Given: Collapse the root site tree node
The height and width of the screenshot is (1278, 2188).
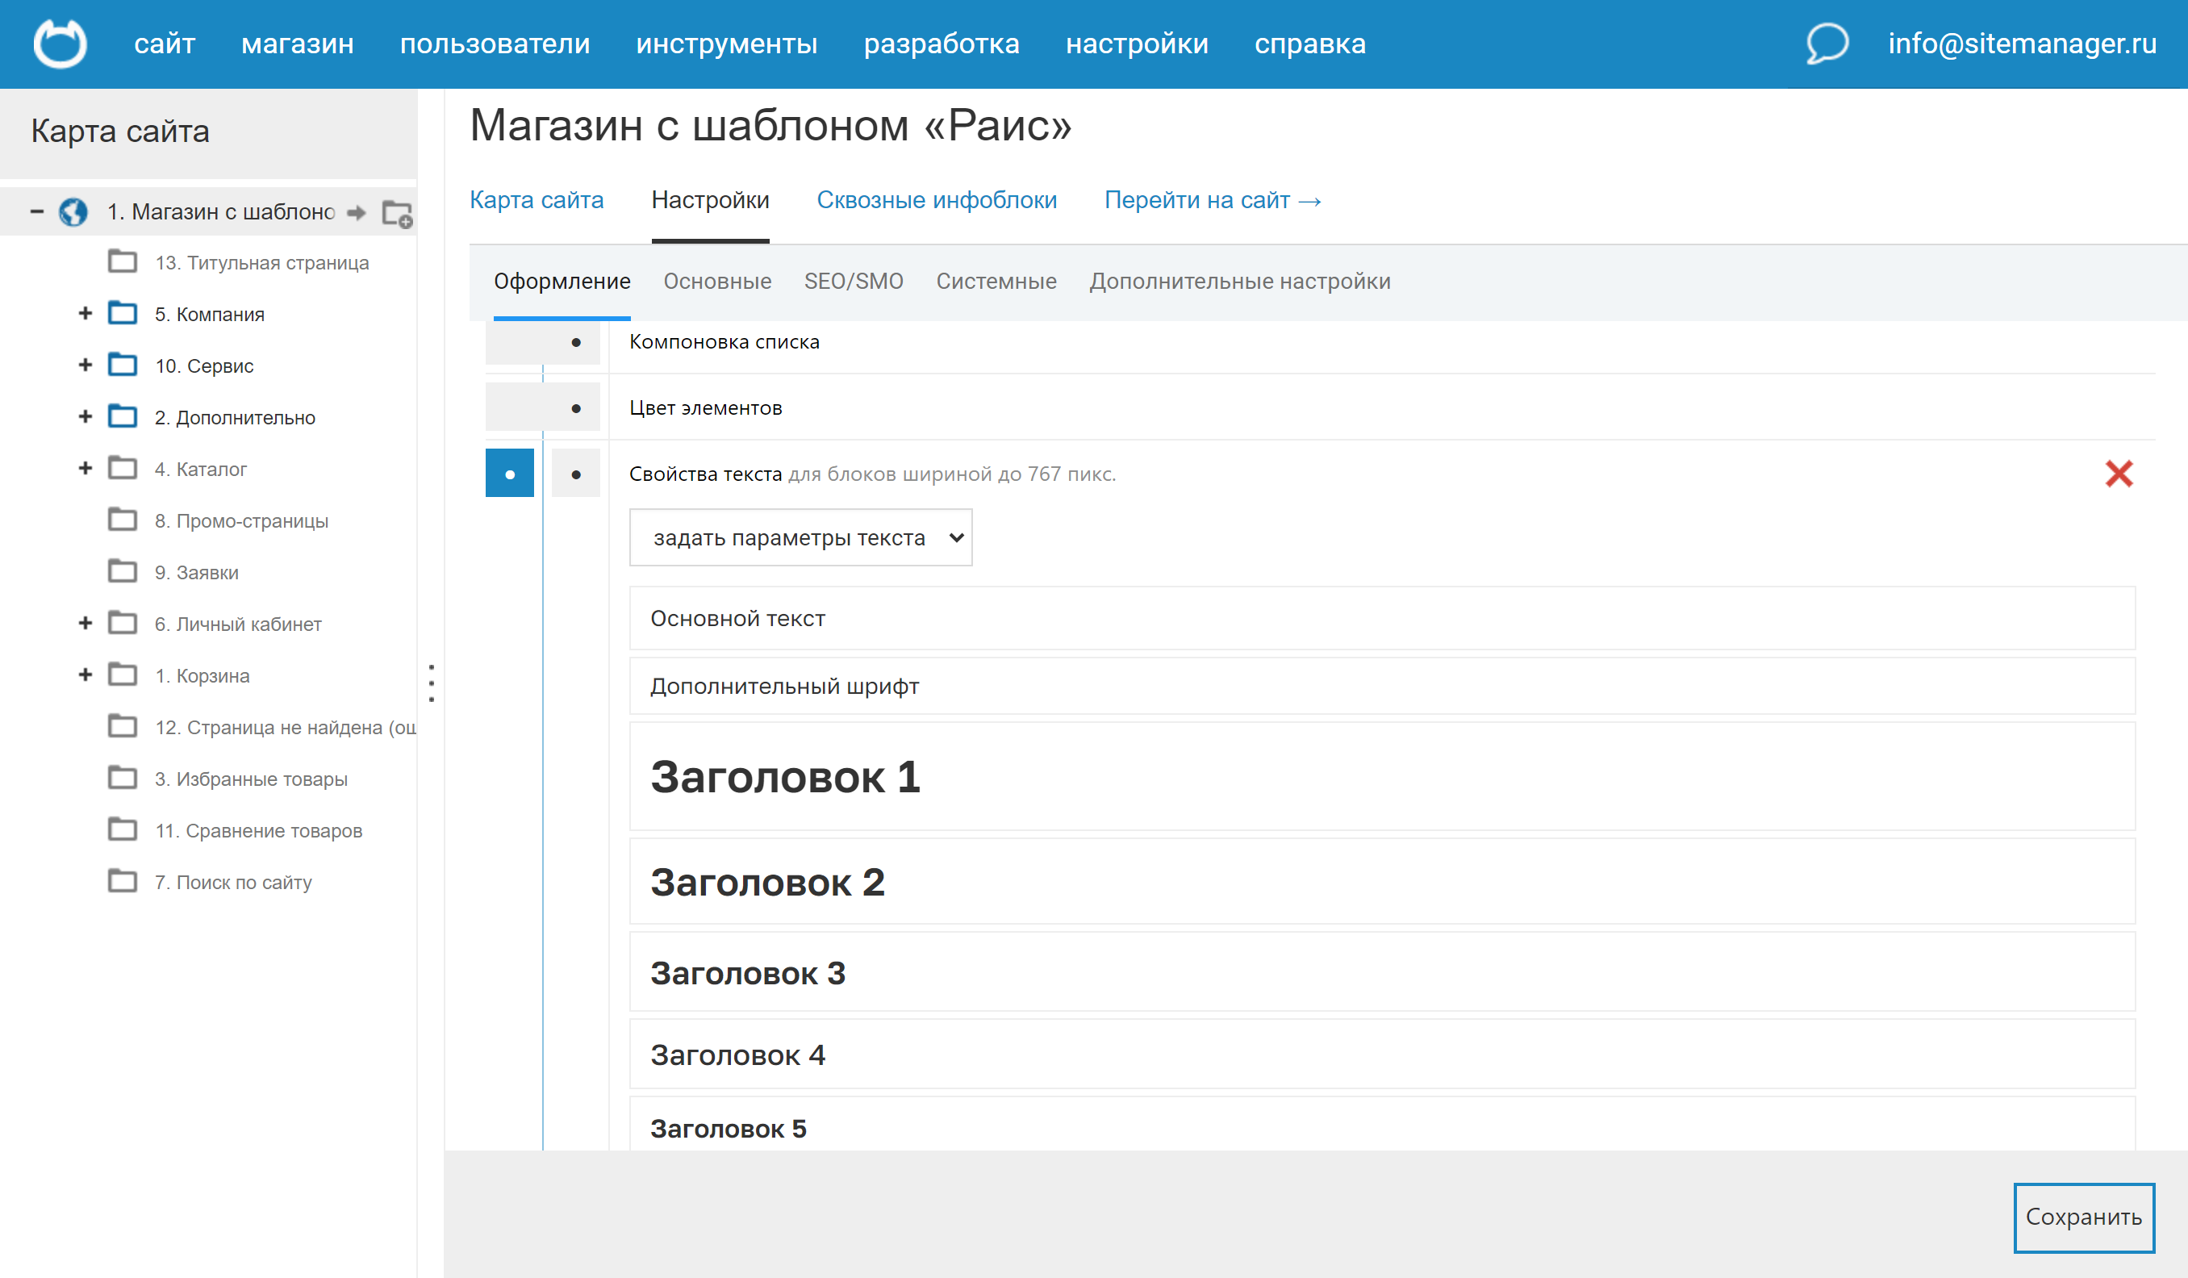Looking at the screenshot, I should point(36,211).
